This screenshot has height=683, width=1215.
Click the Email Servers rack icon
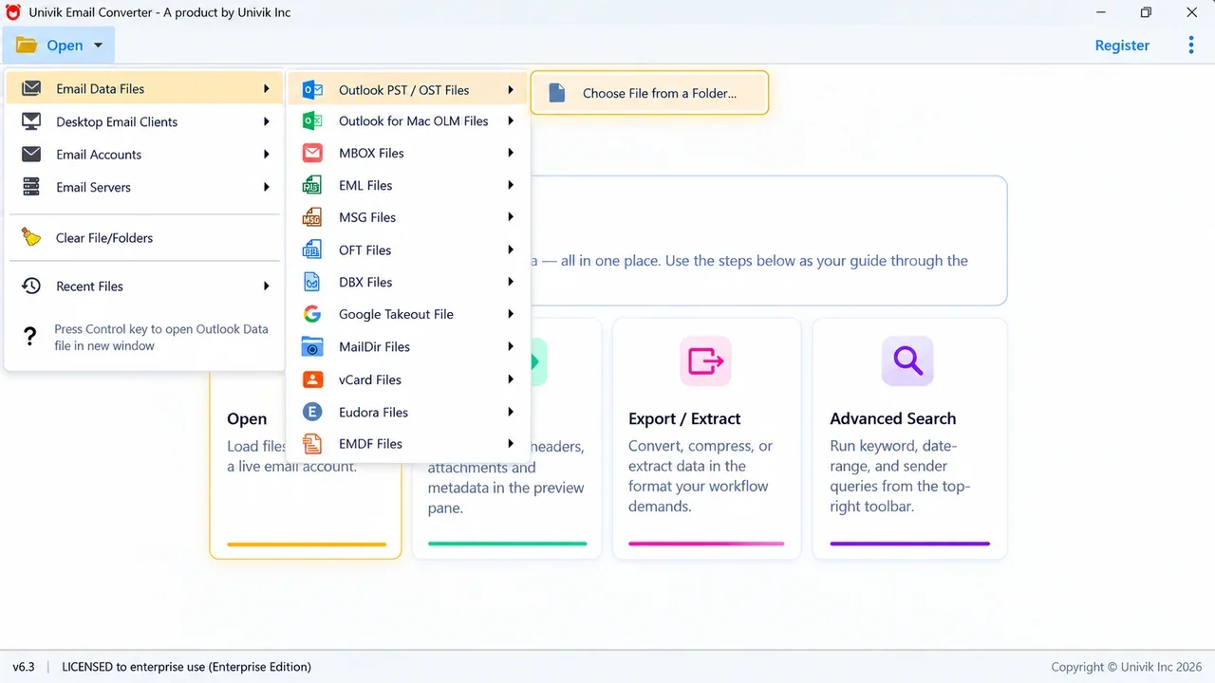(31, 187)
